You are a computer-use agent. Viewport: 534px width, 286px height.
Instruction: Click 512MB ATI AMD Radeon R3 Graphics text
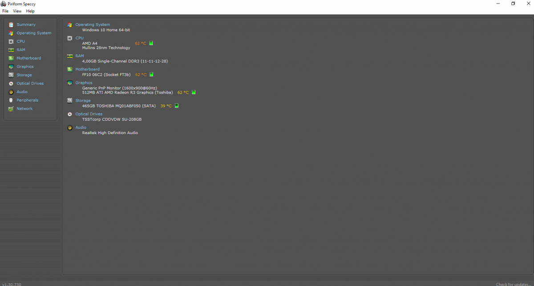127,92
